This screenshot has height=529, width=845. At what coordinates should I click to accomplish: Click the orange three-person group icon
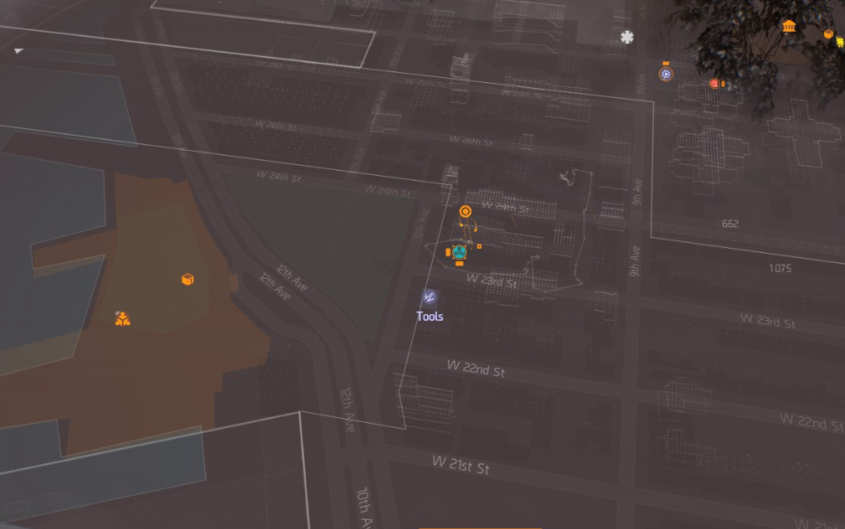(x=123, y=318)
